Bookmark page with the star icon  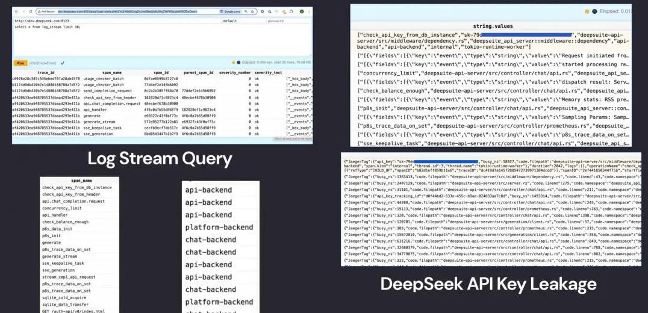[x=252, y=11]
